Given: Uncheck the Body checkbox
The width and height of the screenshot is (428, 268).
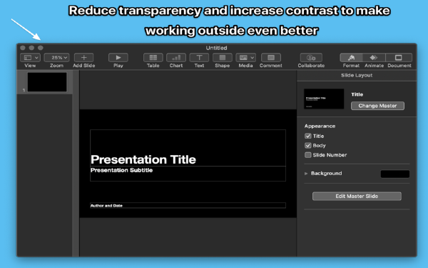Looking at the screenshot, I should point(308,146).
